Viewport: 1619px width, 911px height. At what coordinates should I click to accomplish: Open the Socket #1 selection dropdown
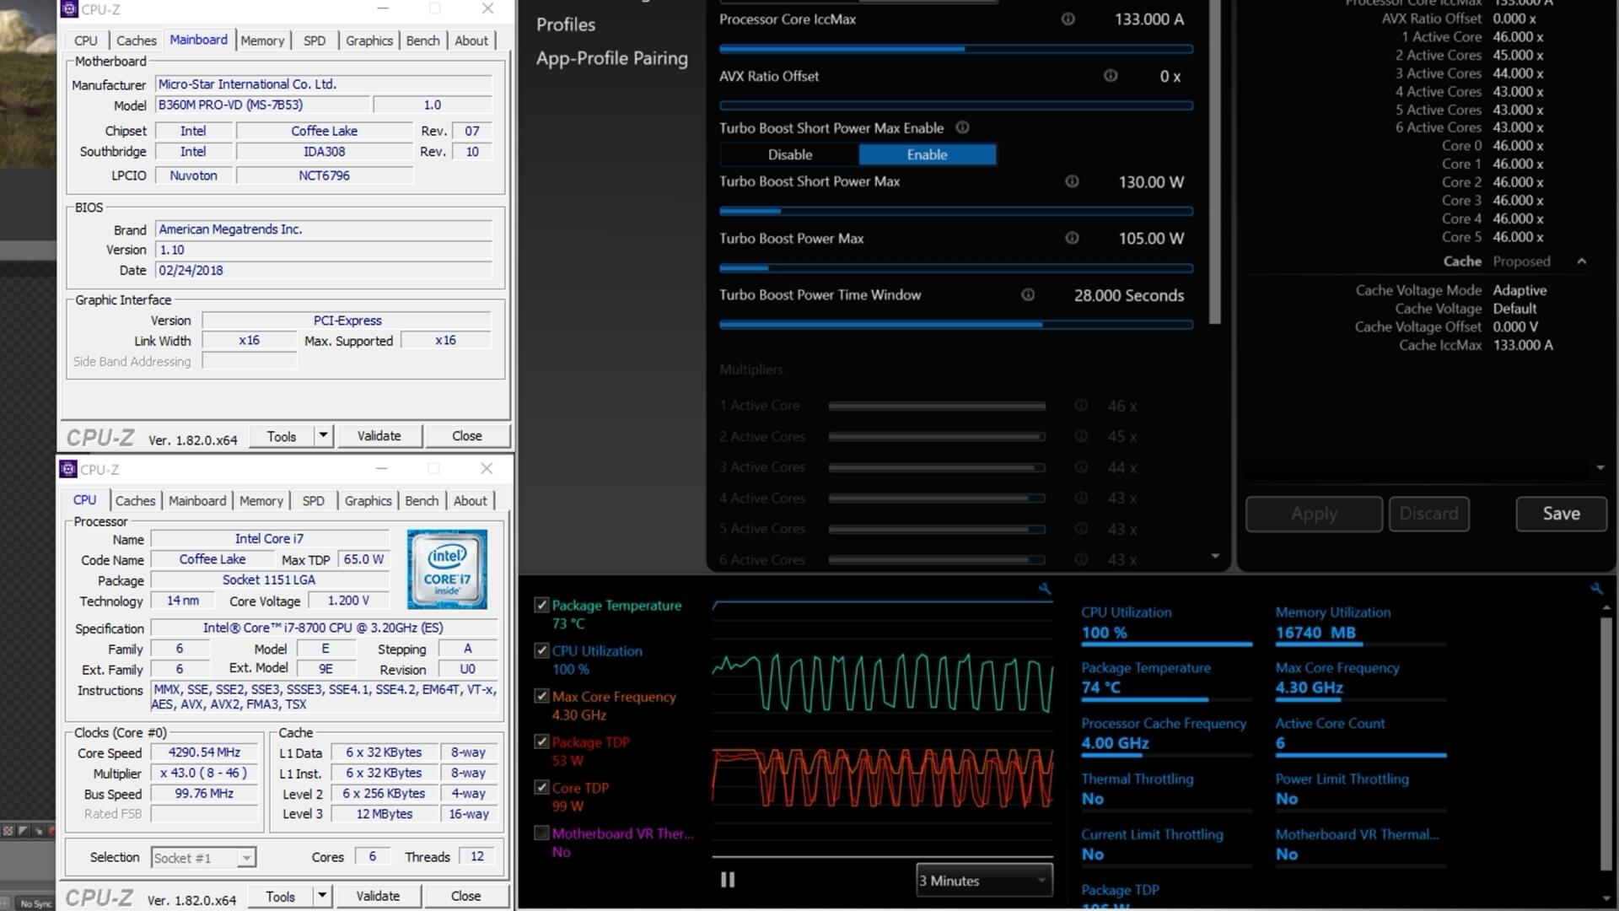pyautogui.click(x=203, y=858)
